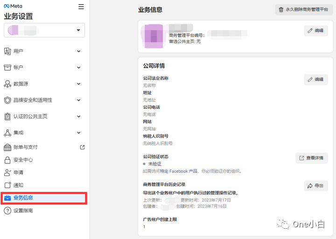
Task: Click 查看详情 button for verification status
Action: [312, 158]
